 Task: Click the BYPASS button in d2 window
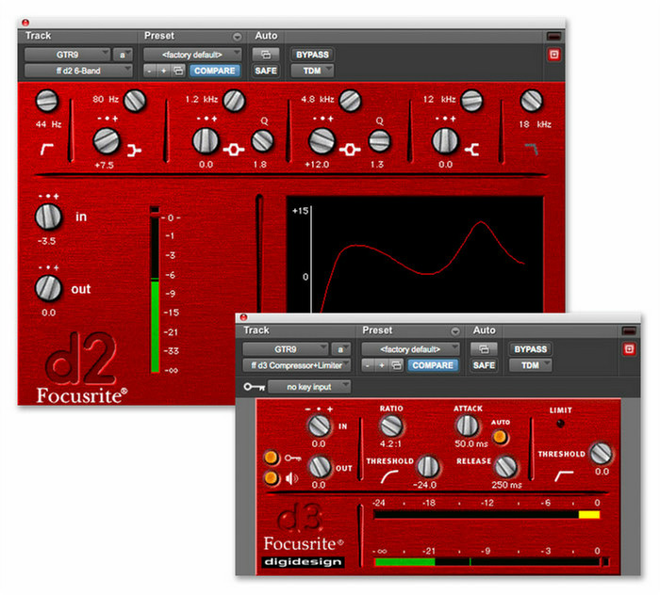312,55
